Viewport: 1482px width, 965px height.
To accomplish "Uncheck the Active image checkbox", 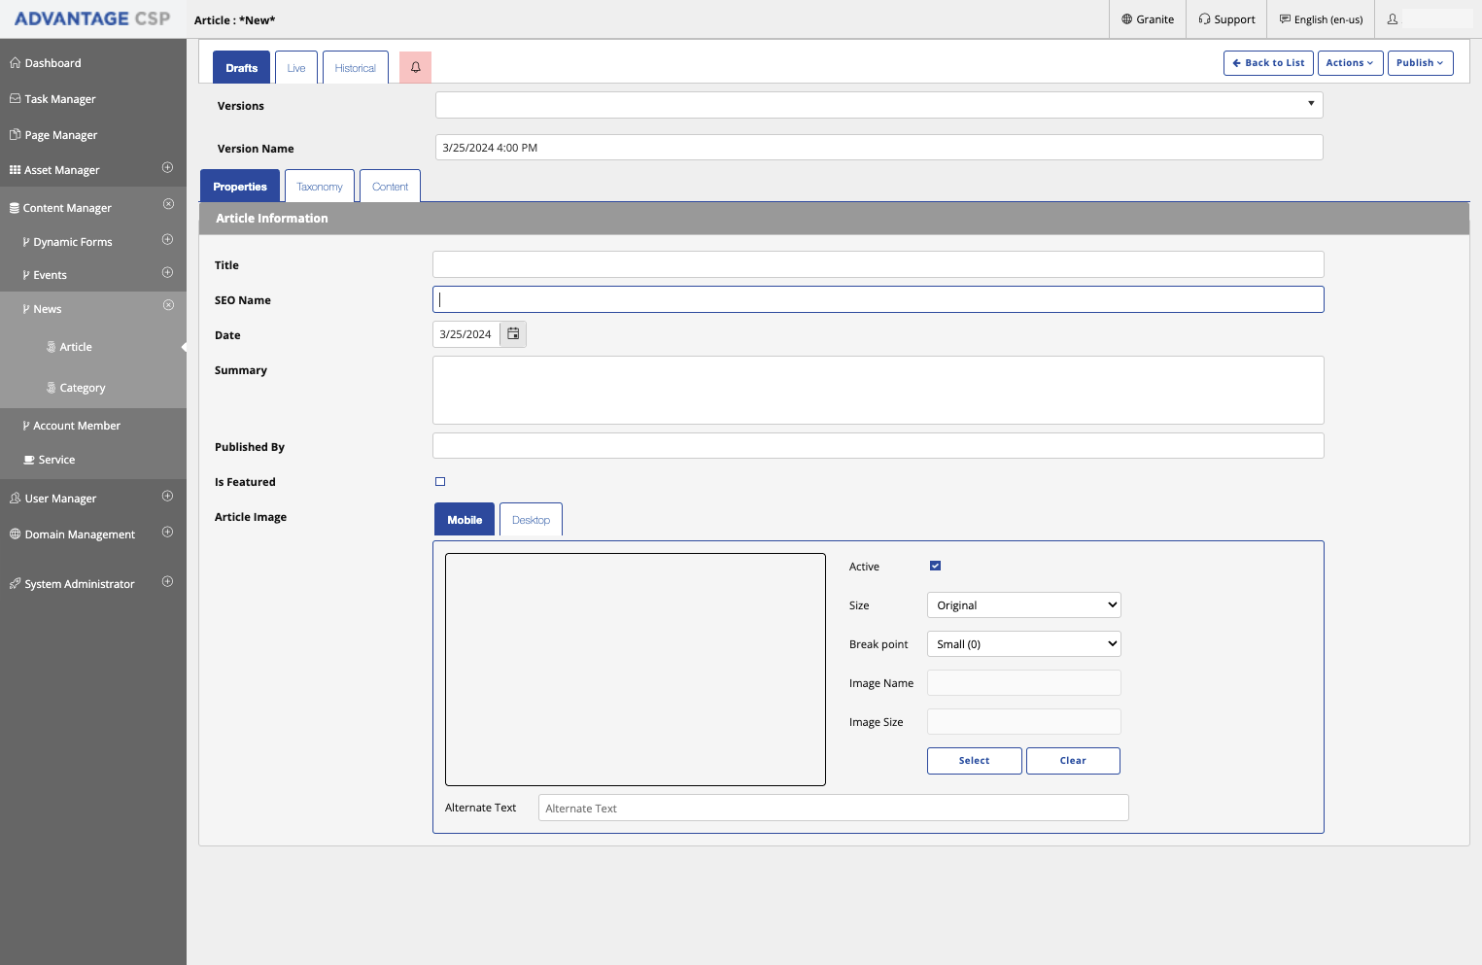I will tap(935, 566).
